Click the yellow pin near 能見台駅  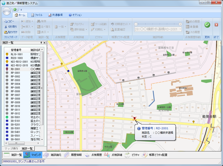[x=194, y=121]
